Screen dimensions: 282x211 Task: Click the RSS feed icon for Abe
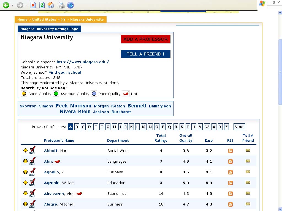click(x=231, y=162)
